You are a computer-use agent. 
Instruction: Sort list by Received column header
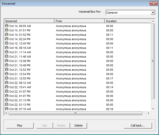coord(29,21)
